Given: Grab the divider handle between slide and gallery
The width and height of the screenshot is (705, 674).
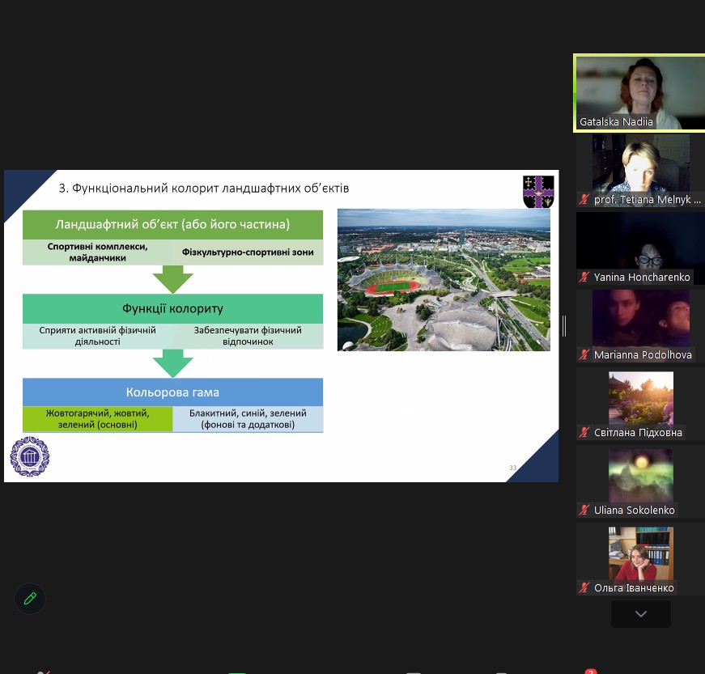Looking at the screenshot, I should point(564,325).
